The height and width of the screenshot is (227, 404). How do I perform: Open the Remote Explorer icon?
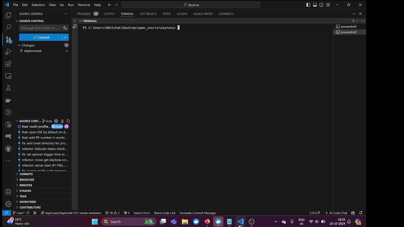point(8,76)
